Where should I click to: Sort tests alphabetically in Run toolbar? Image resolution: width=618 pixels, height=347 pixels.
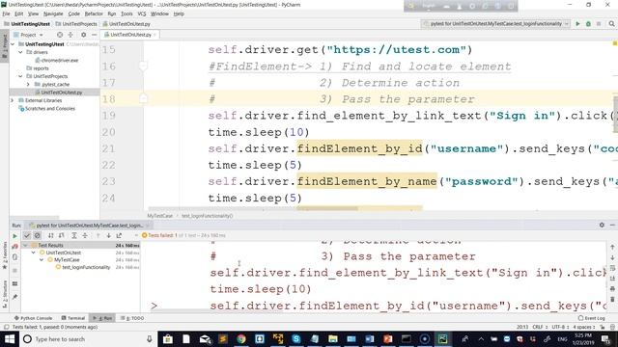click(x=50, y=235)
